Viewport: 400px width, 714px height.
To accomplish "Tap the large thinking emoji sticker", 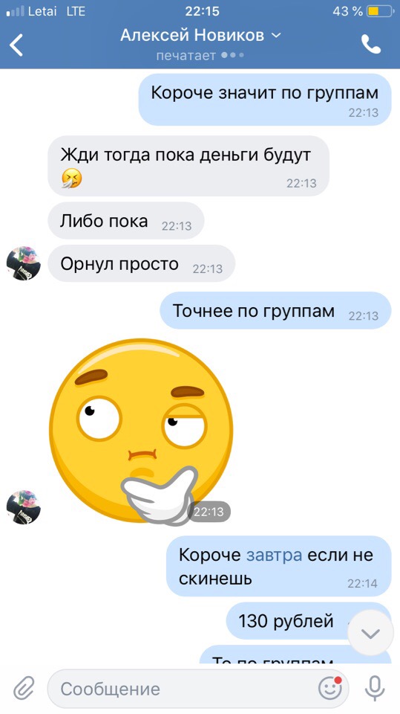I will (141, 431).
